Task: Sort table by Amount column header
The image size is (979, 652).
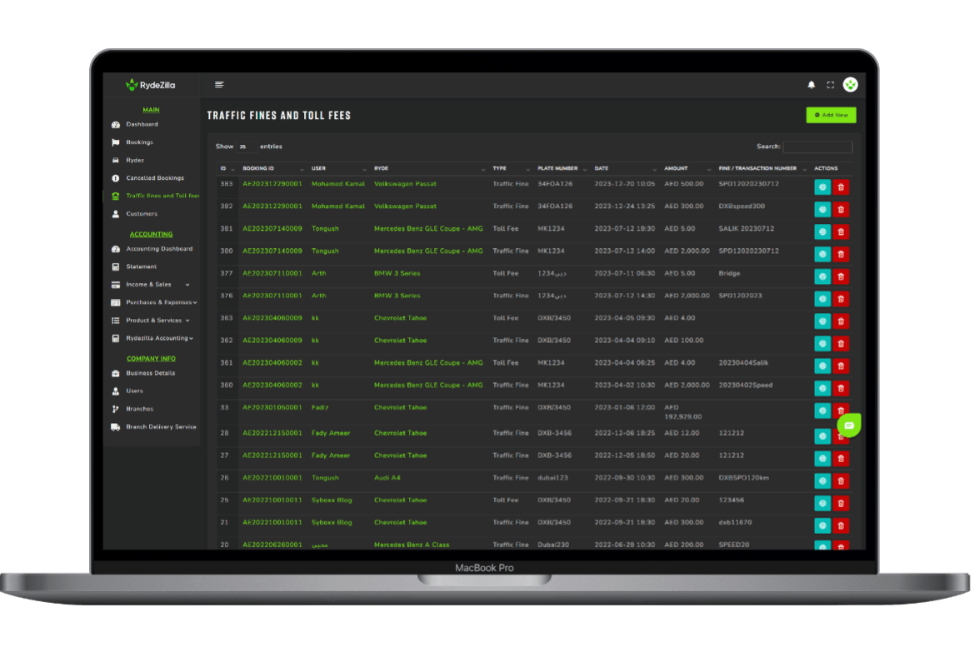Action: pos(687,168)
